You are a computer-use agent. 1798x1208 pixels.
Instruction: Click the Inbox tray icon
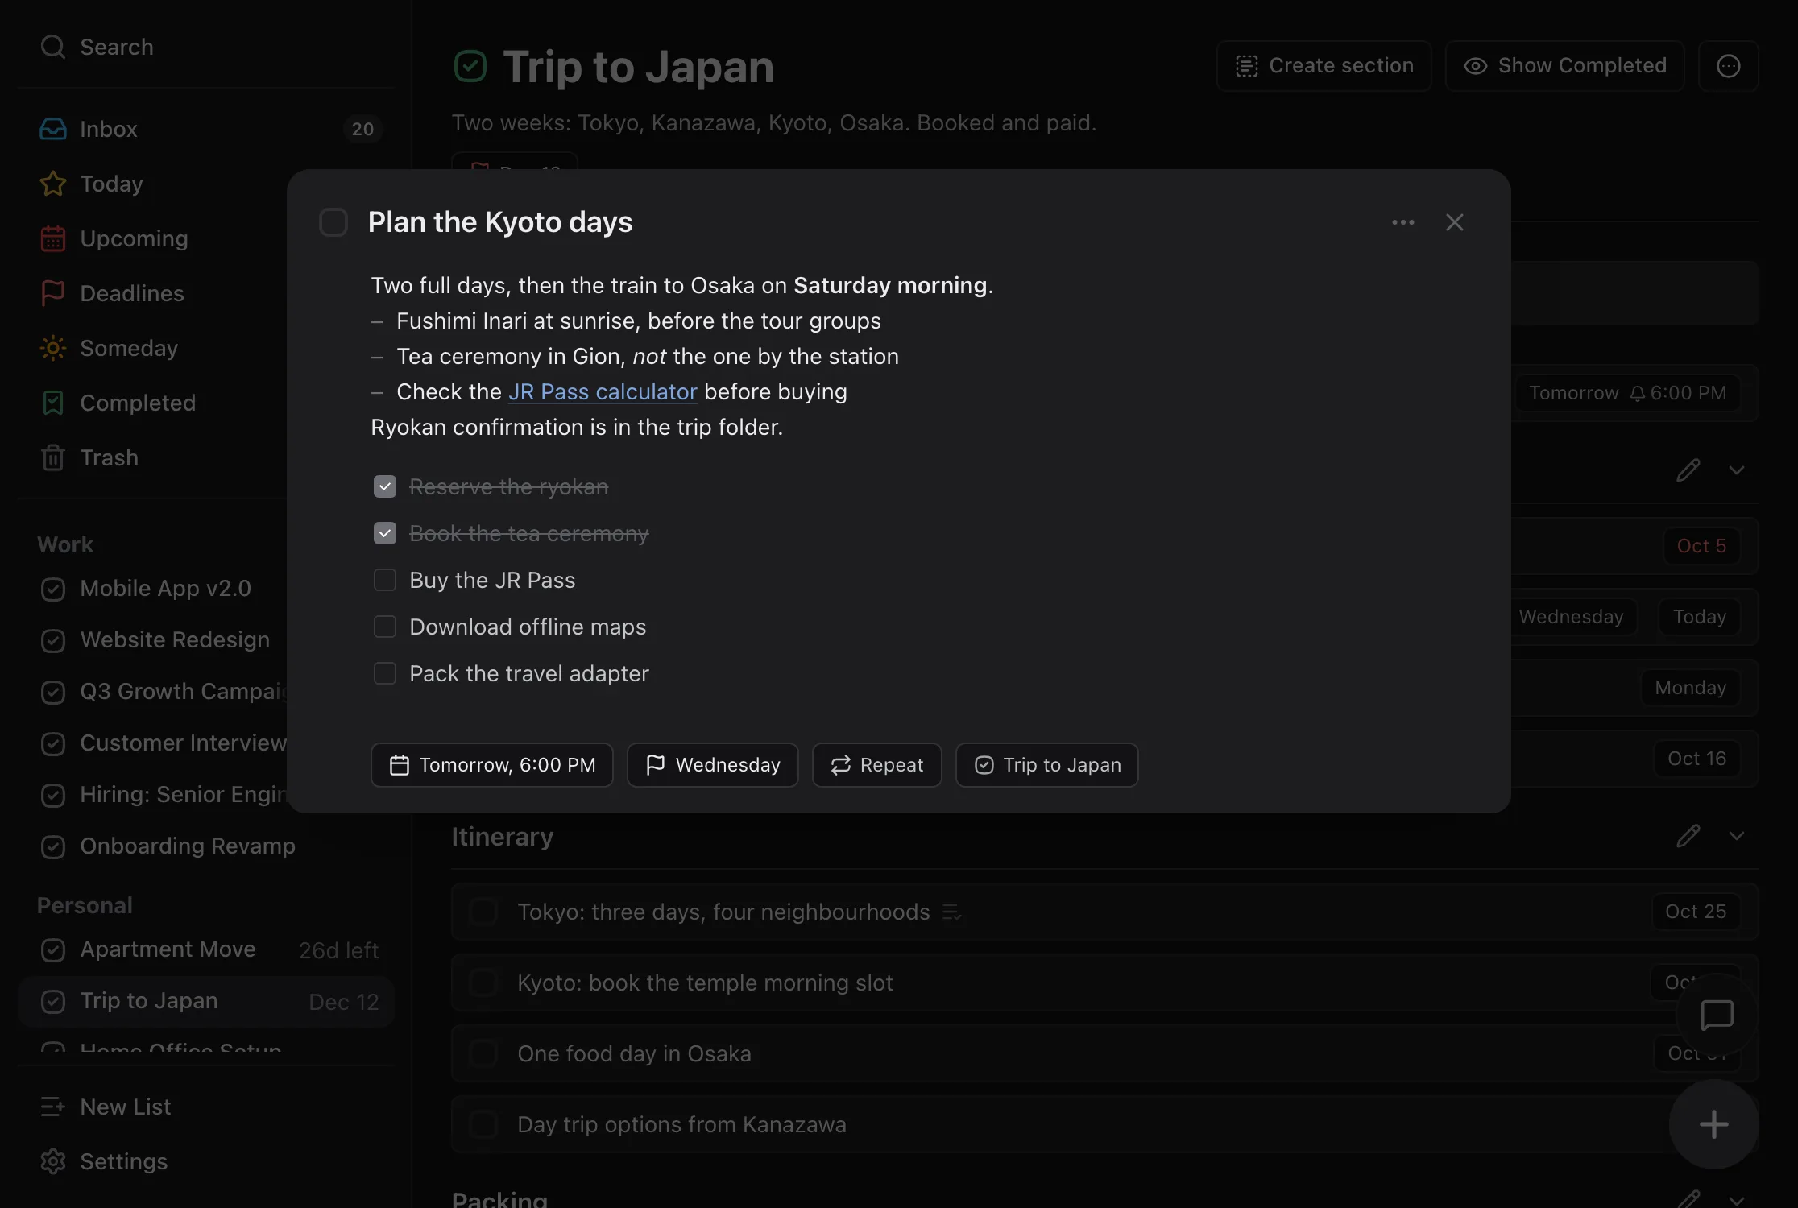point(53,129)
